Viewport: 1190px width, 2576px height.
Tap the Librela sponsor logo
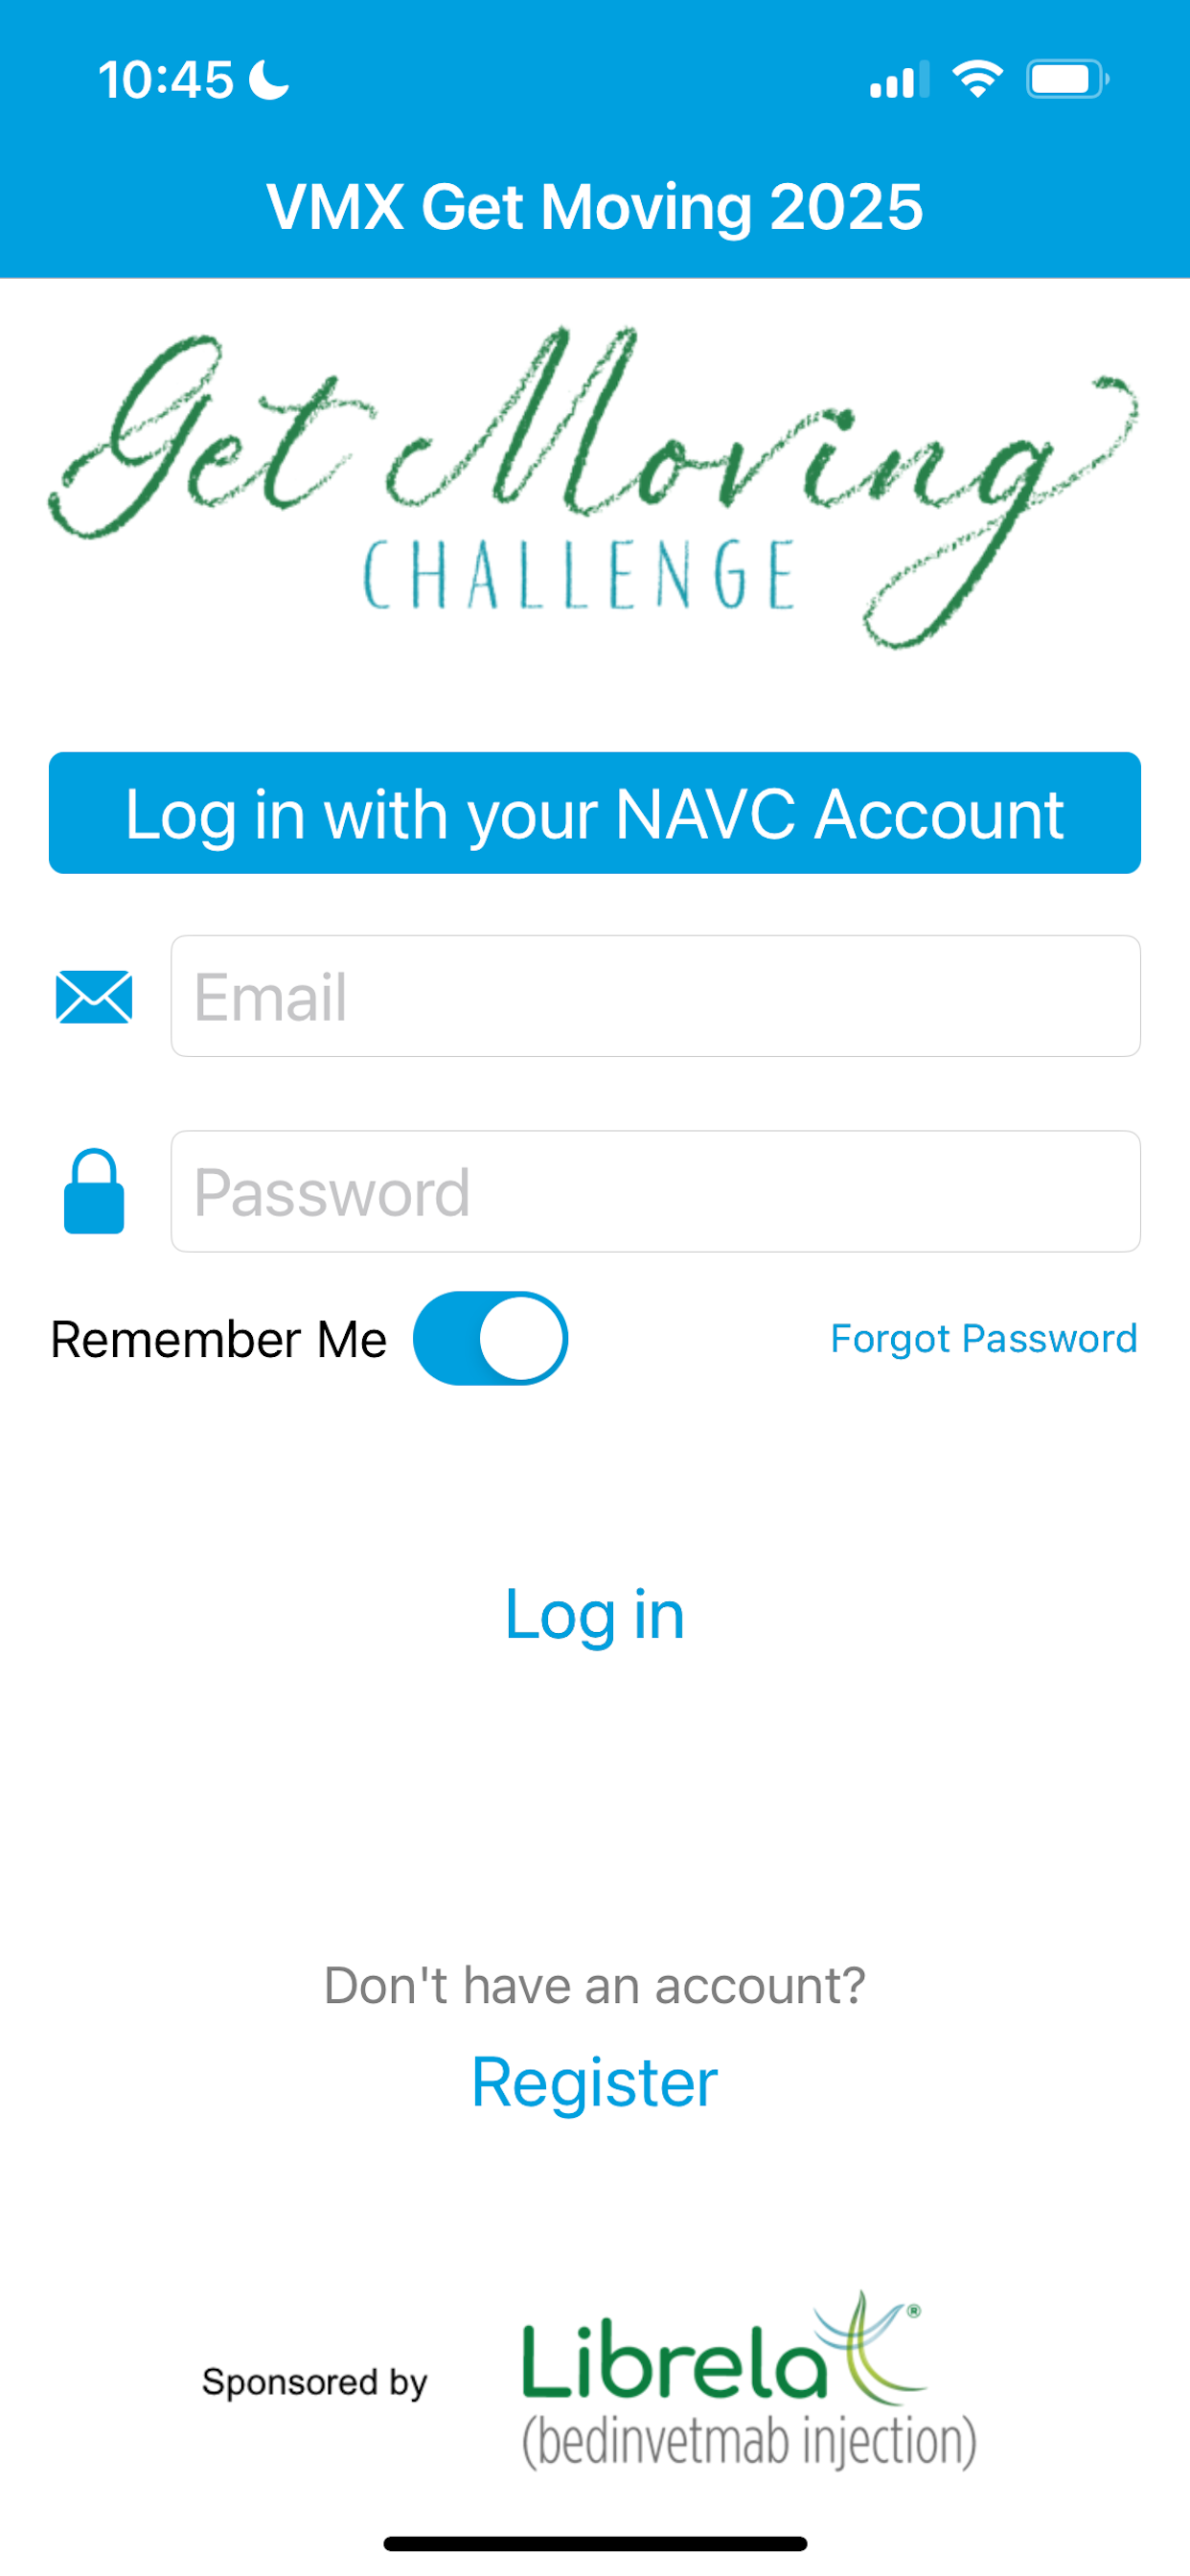pyautogui.click(x=749, y=2380)
